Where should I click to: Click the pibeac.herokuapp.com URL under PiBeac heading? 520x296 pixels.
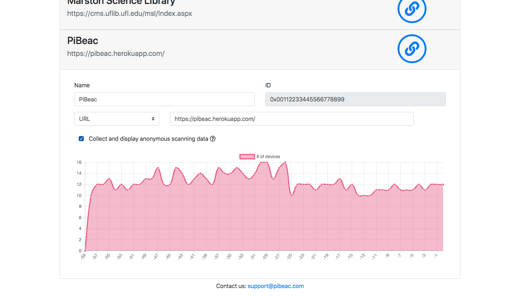point(116,53)
